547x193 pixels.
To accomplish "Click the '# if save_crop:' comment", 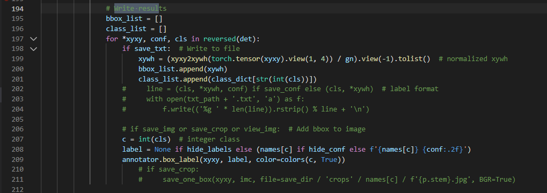I will [x=169, y=169].
